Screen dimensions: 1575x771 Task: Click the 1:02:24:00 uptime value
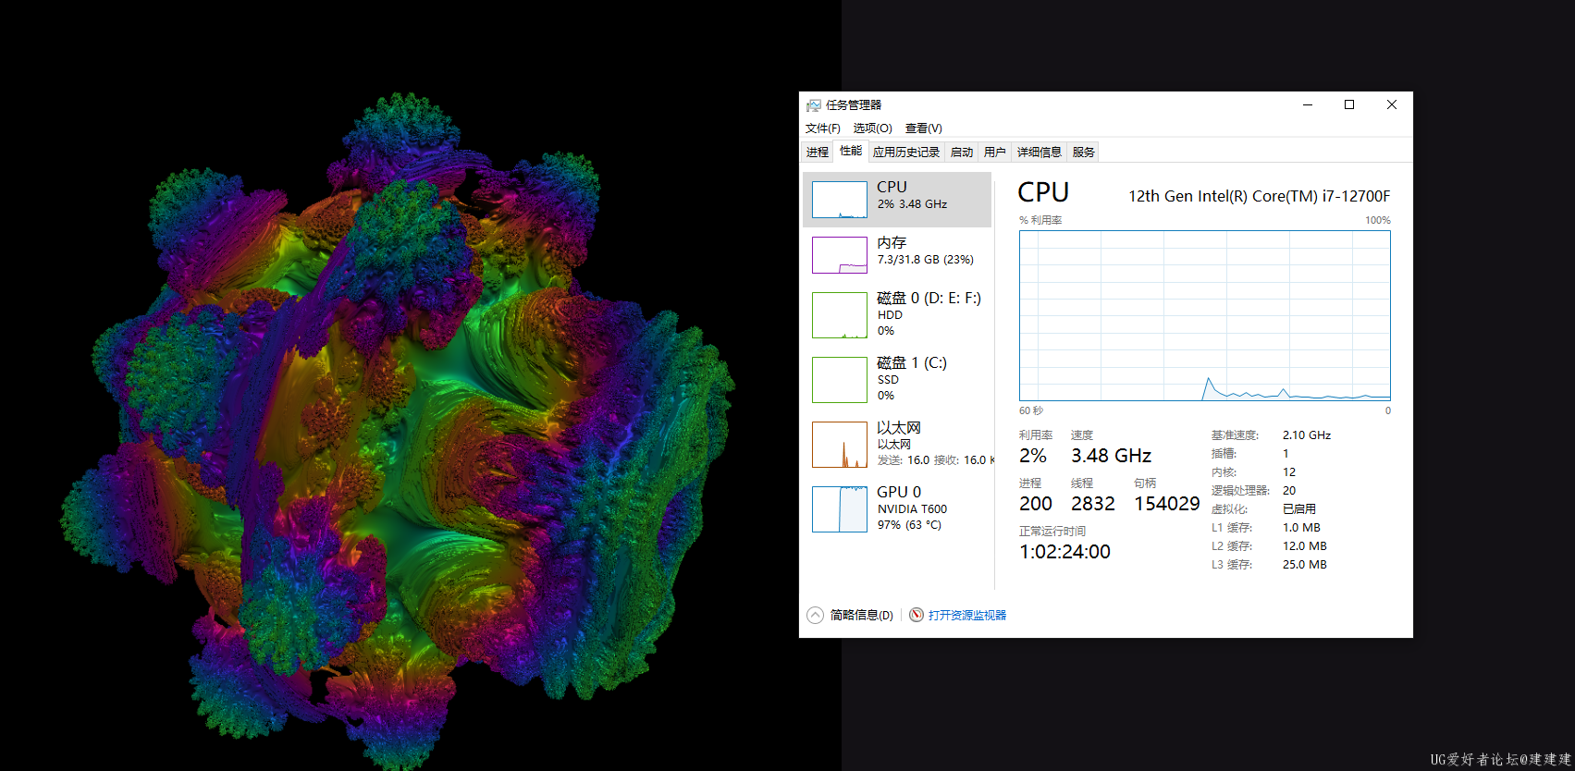[1064, 552]
